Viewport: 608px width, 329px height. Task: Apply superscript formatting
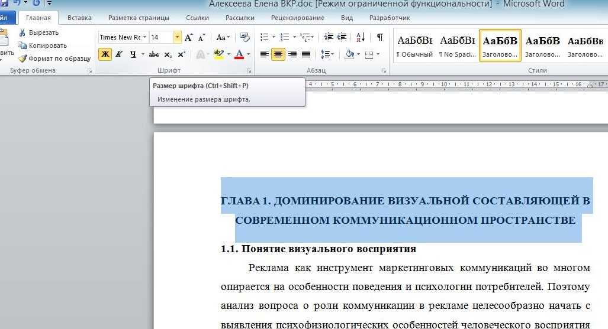(x=181, y=54)
